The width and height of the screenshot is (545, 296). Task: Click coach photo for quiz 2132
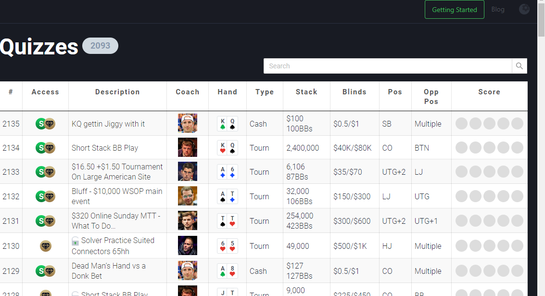pyautogui.click(x=187, y=196)
